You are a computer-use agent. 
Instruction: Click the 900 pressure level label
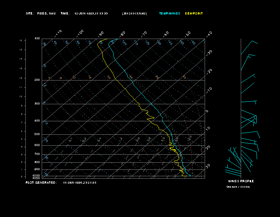coord(37,169)
